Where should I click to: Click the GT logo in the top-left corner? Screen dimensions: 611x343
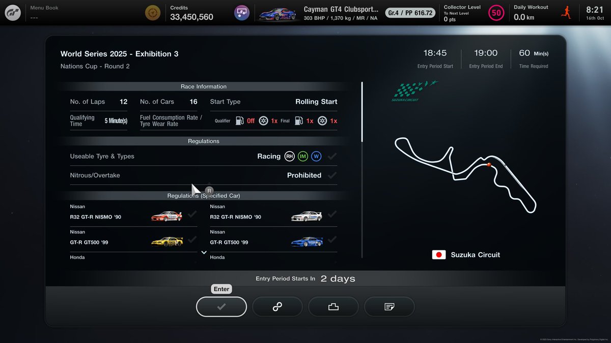13,12
